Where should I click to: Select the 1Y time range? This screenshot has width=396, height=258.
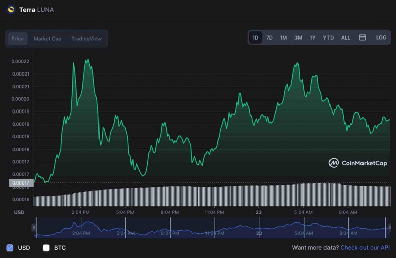pyautogui.click(x=312, y=38)
